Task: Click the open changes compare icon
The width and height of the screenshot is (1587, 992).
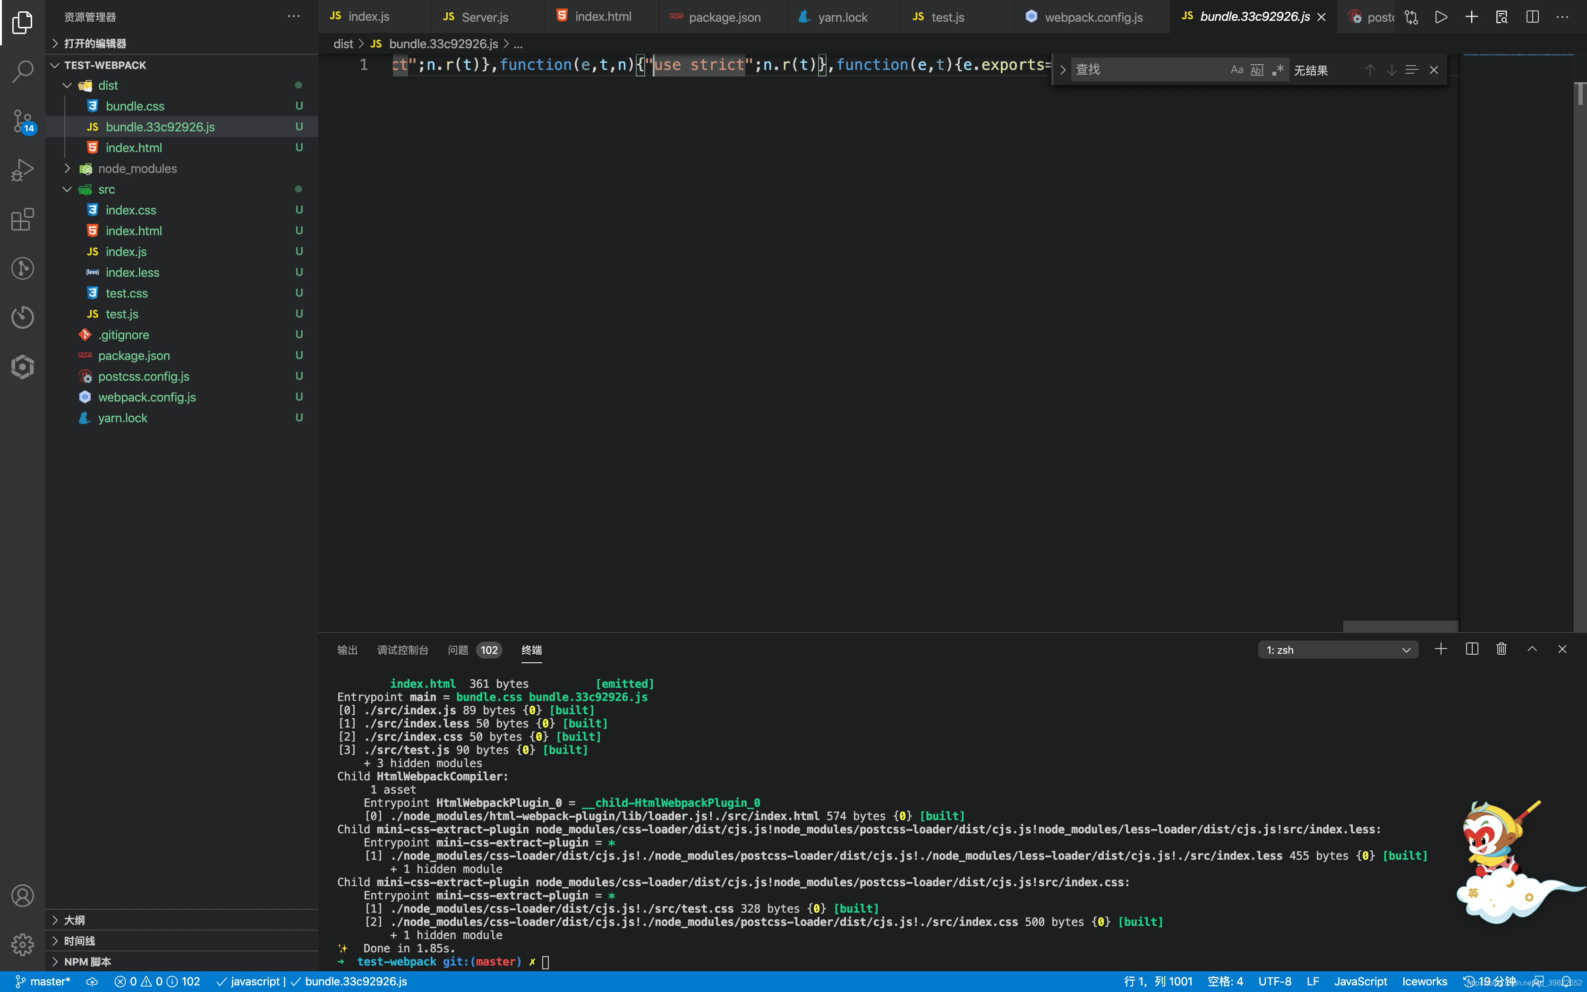Action: (1411, 17)
